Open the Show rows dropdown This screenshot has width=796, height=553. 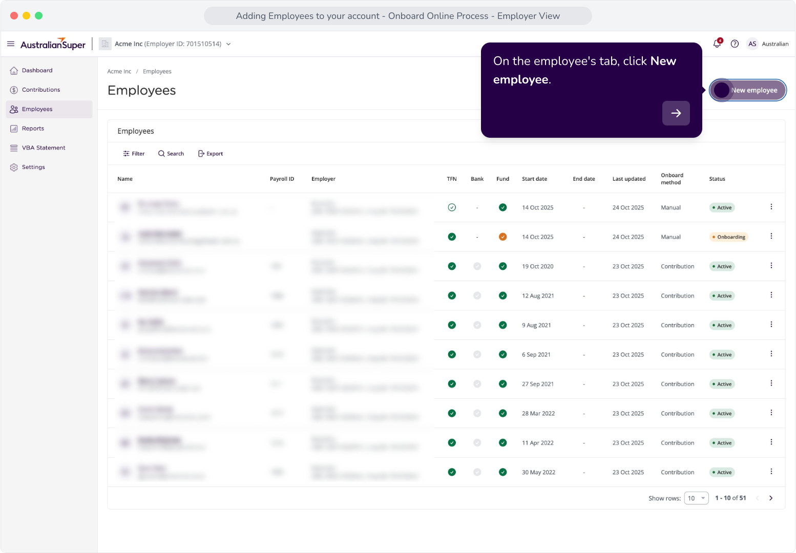[x=697, y=498]
